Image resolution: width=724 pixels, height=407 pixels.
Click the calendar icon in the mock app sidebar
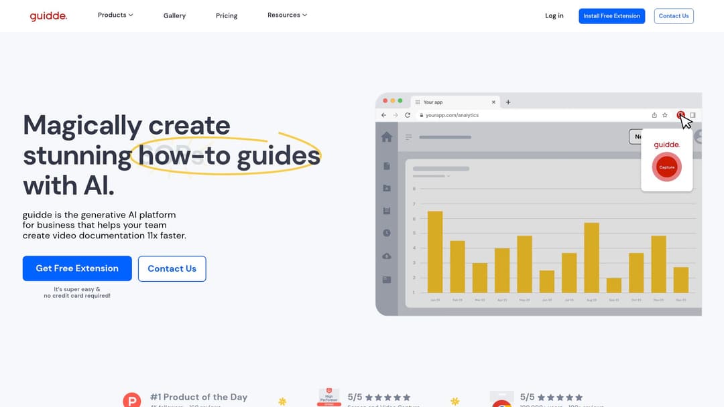(x=387, y=211)
